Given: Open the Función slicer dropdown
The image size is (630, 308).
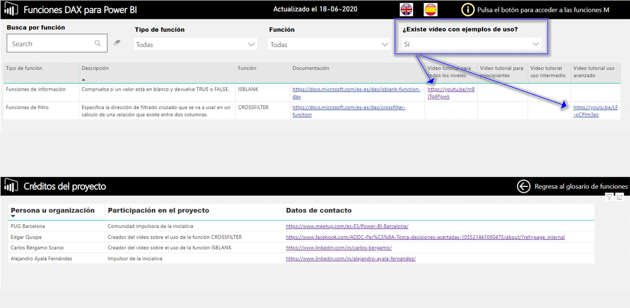Looking at the screenshot, I should point(329,44).
